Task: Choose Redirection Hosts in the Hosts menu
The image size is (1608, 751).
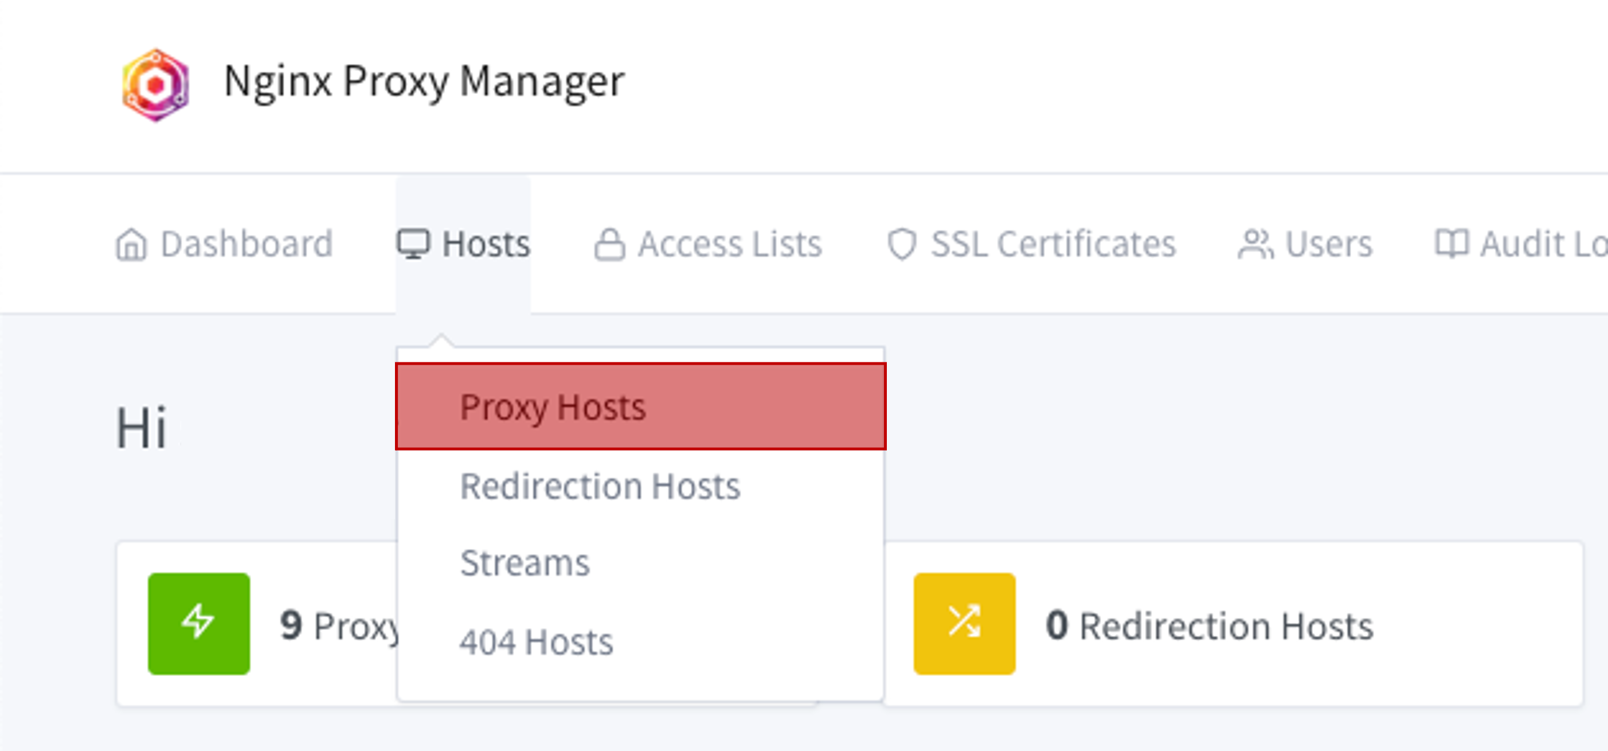Action: tap(599, 486)
